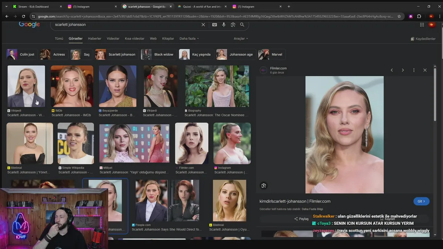
Task: Open a new browser tab
Action: 289,6
